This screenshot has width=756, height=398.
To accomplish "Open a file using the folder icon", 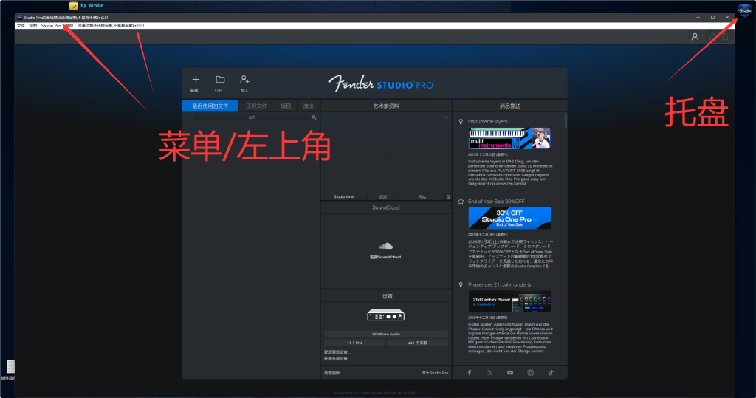I will 220,80.
